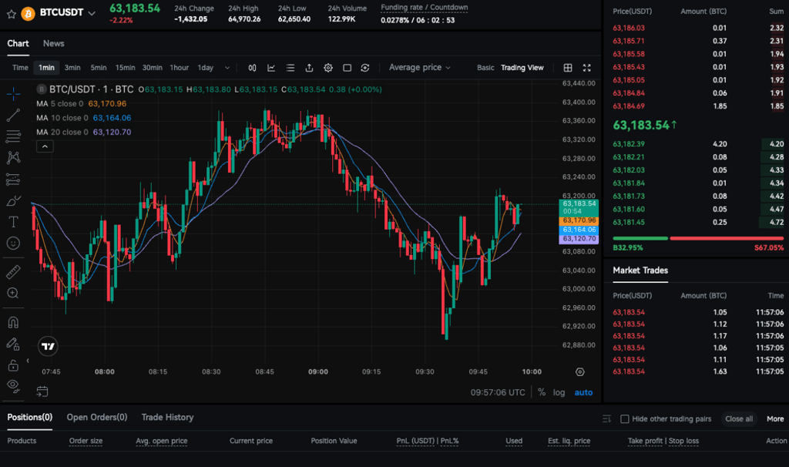Open the Trade History tab
Viewport: 789px width, 467px height.
(x=167, y=417)
